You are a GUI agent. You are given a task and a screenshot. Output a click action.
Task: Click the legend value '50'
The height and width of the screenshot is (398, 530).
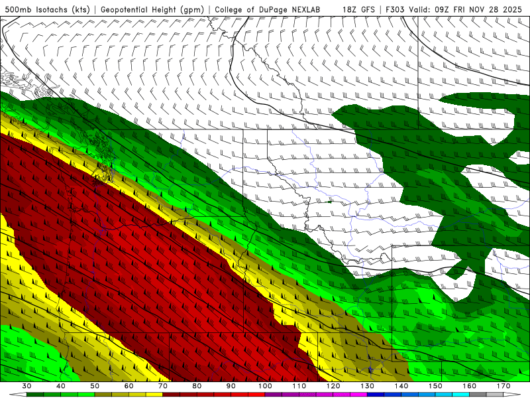pyautogui.click(x=95, y=386)
